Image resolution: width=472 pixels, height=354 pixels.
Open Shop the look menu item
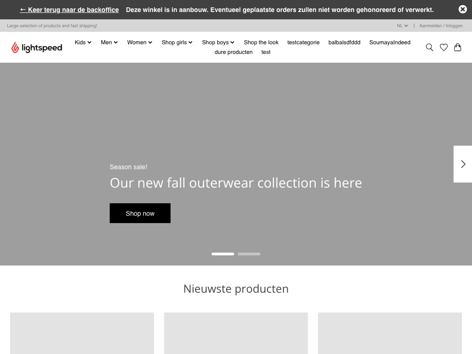261,42
